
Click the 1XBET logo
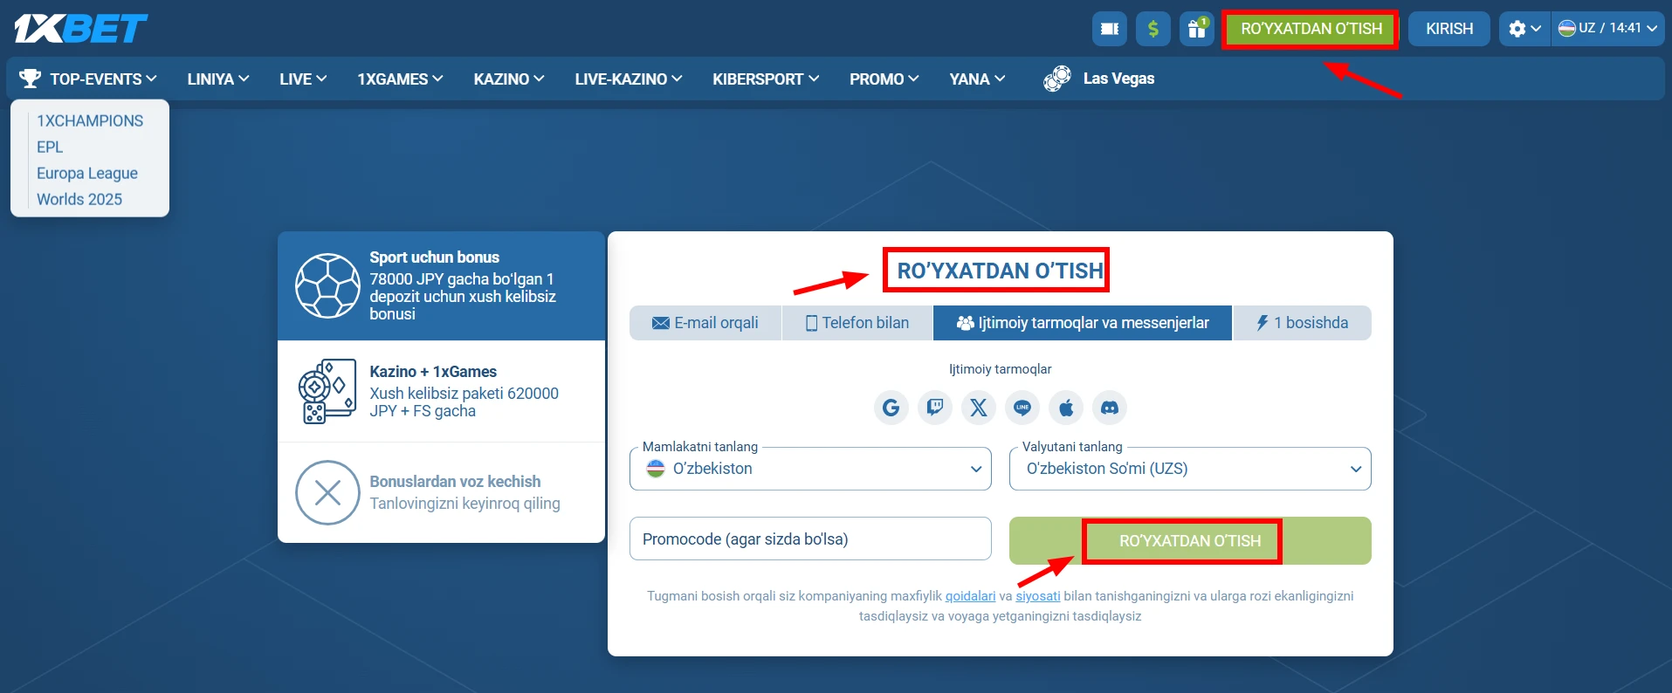pos(80,29)
